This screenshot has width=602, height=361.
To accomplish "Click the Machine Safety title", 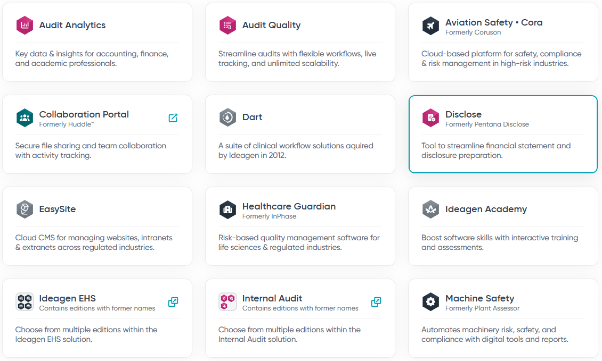I will click(479, 298).
